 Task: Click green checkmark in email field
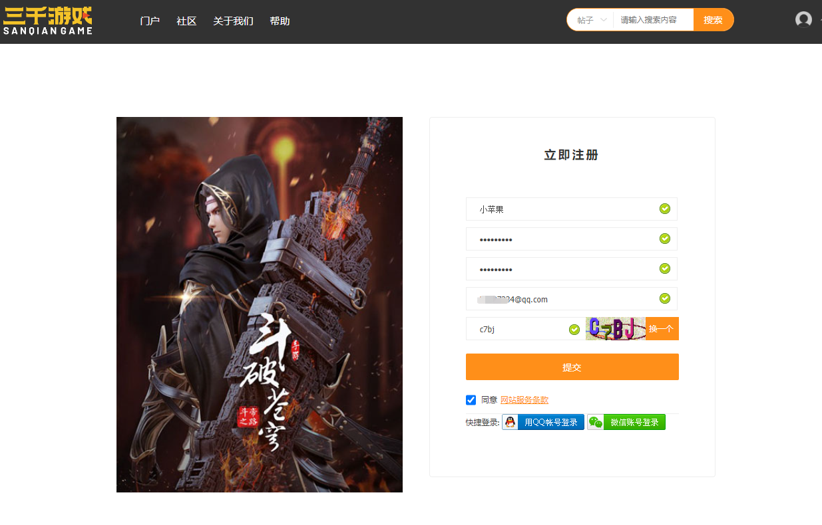click(x=664, y=298)
